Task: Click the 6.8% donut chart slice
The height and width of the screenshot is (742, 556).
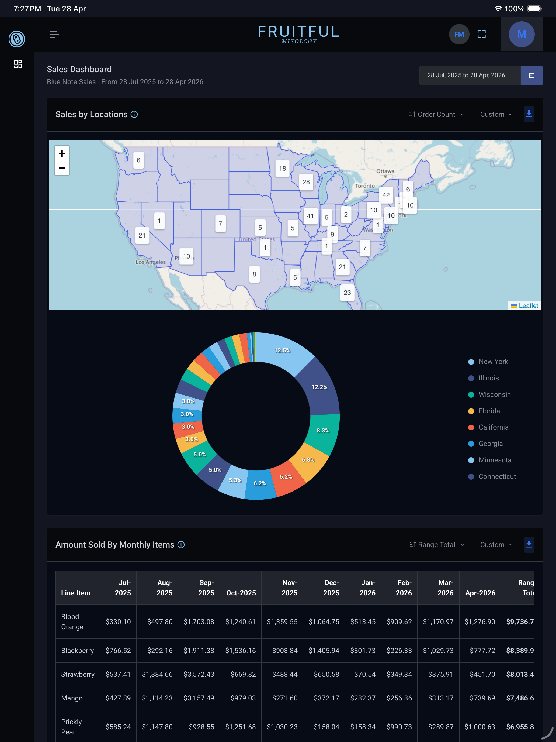Action: pos(308,460)
